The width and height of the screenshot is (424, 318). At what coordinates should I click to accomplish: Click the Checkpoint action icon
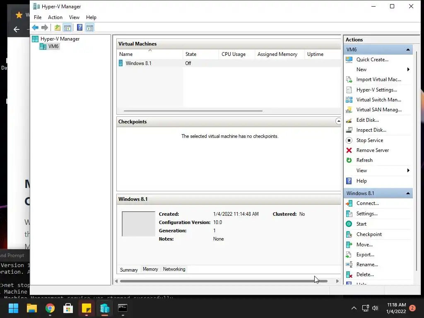[x=349, y=234]
